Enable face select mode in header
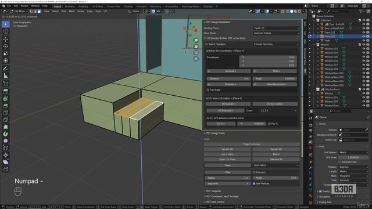This screenshot has height=209, width=372. coord(39,12)
